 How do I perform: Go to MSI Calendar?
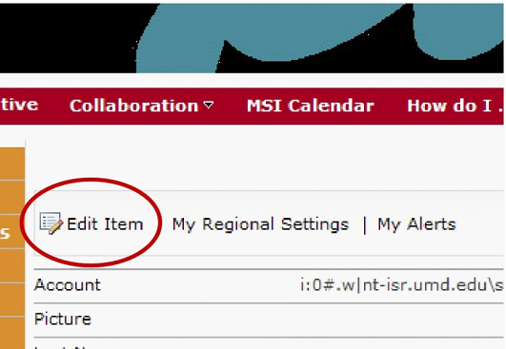pos(310,106)
